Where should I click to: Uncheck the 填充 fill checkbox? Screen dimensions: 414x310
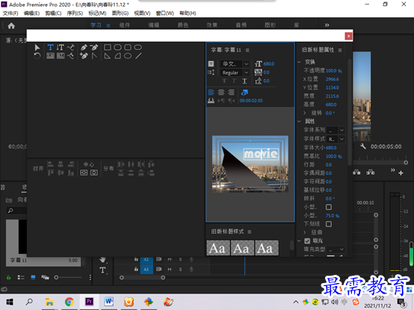click(307, 241)
